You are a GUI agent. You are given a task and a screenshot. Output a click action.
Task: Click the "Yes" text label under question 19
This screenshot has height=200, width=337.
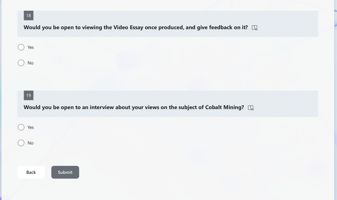(x=31, y=127)
